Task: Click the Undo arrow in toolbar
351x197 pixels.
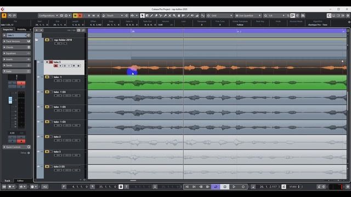Action: coord(10,15)
